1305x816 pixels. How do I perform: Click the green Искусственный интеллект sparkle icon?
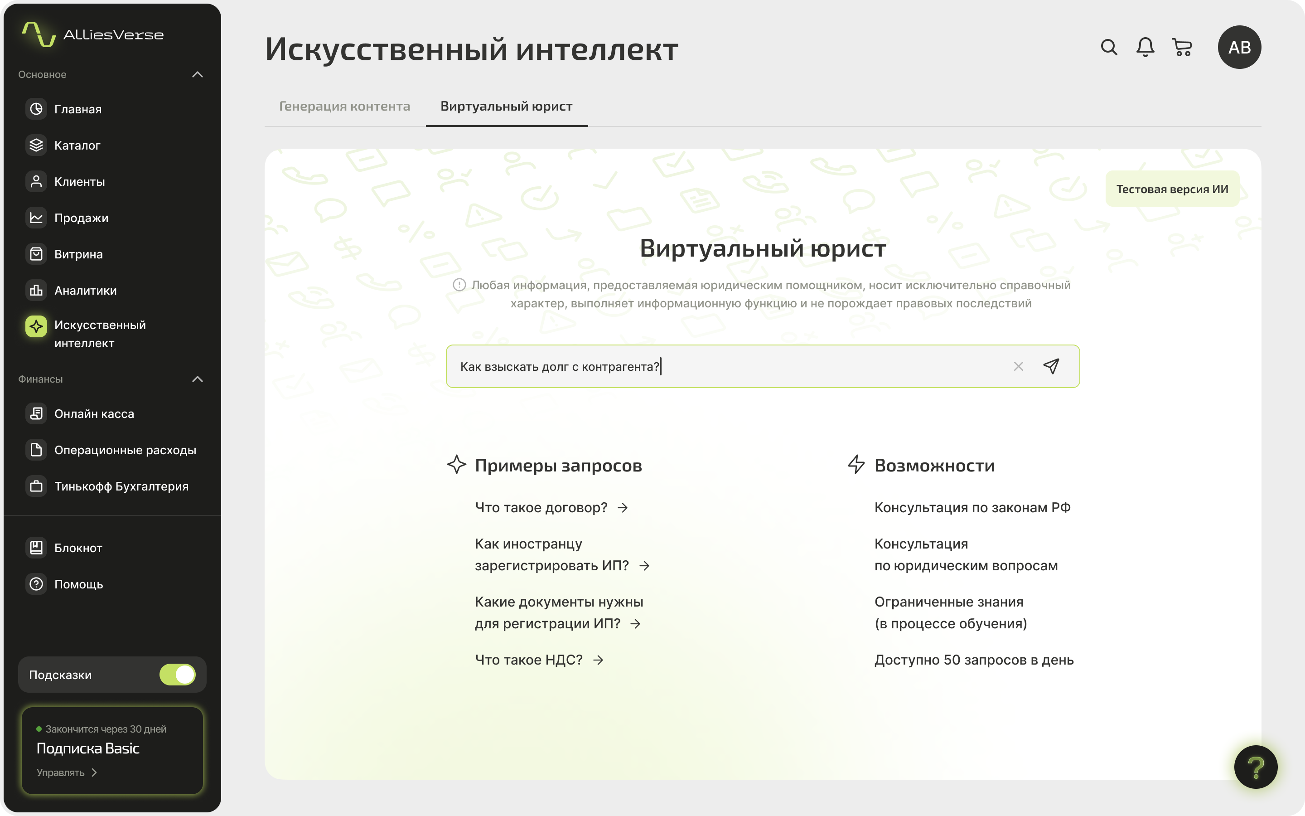36,326
